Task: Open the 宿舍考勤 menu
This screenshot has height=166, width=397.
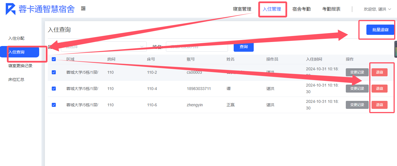Action: [301, 9]
